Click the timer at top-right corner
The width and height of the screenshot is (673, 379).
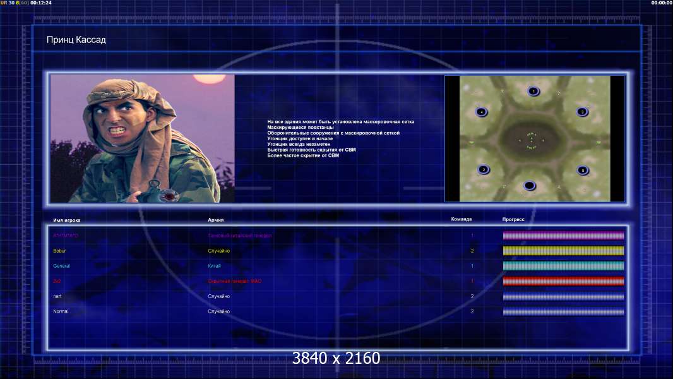[662, 3]
